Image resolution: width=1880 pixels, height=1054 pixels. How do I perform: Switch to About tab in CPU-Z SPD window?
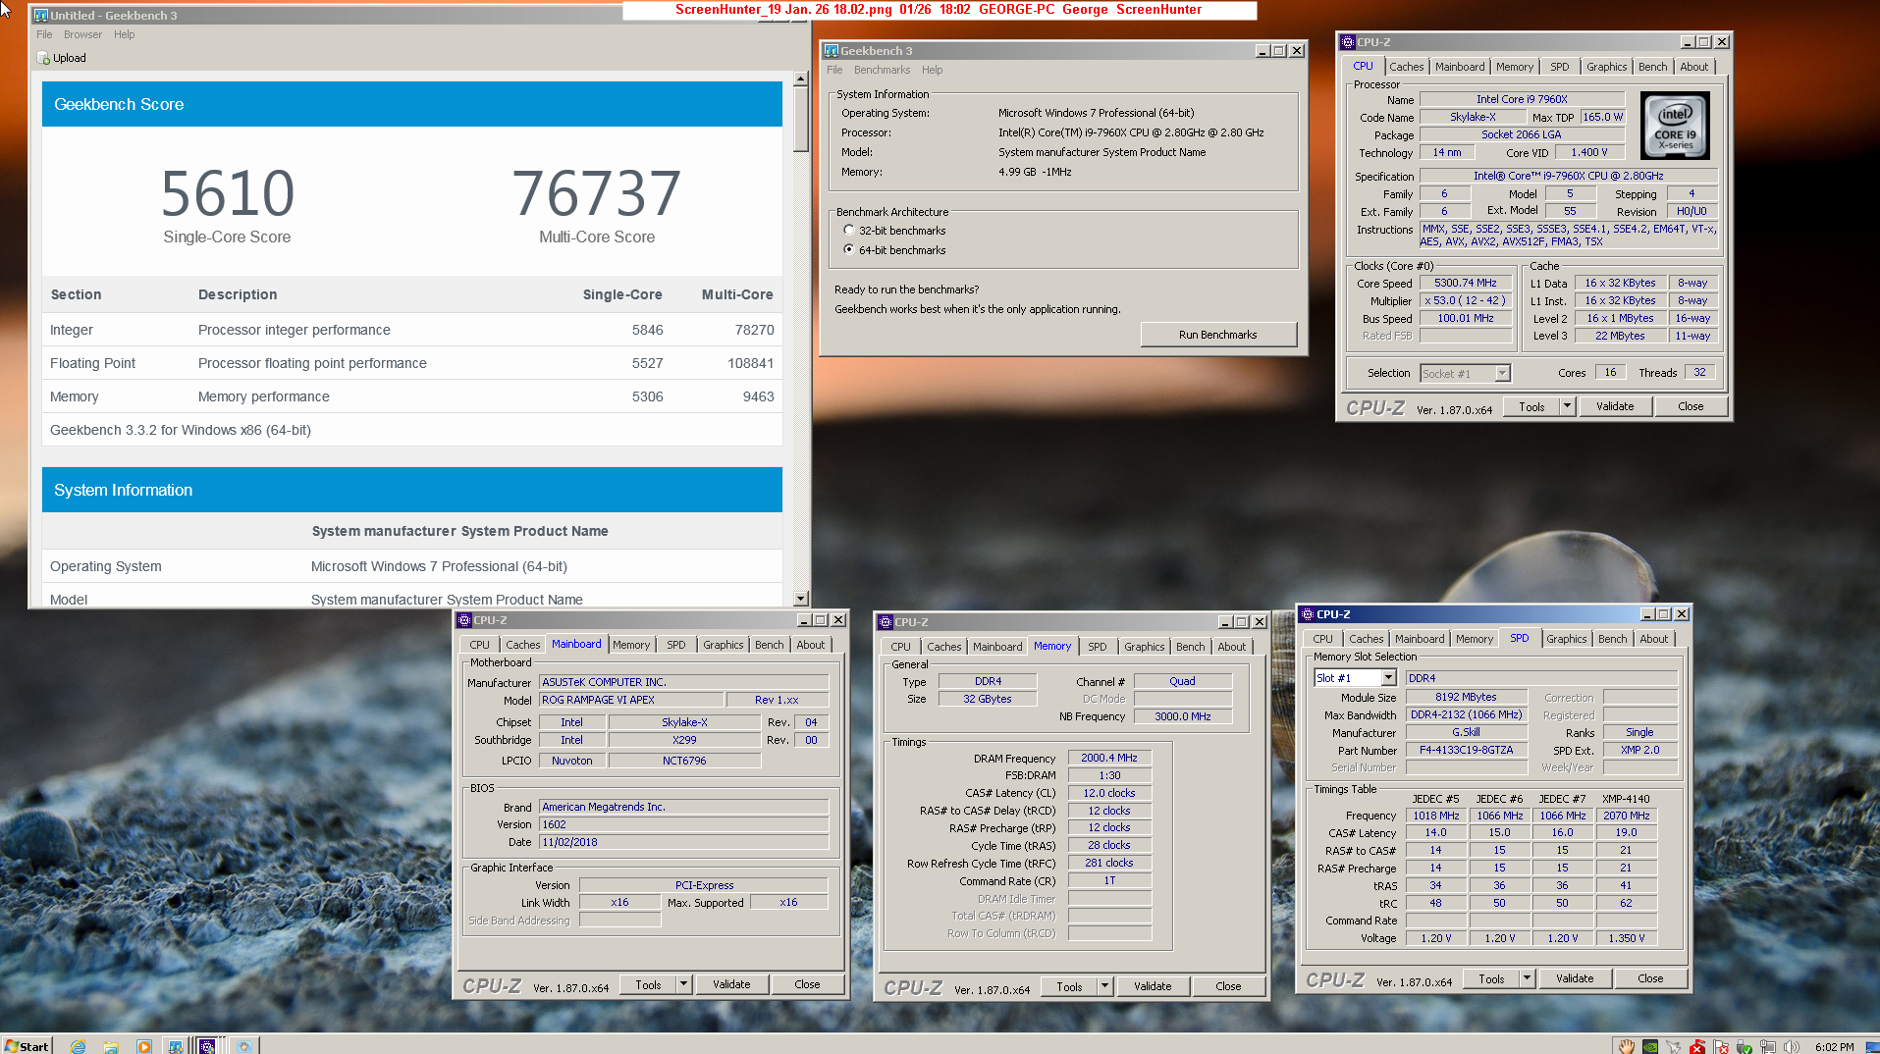1653,639
